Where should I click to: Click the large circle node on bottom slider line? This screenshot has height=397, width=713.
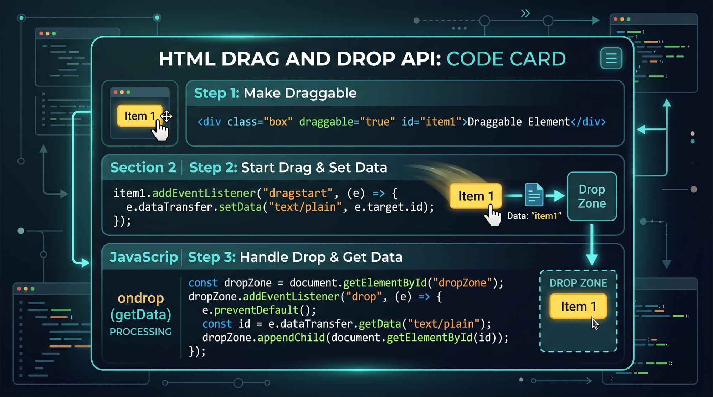pyautogui.click(x=238, y=383)
